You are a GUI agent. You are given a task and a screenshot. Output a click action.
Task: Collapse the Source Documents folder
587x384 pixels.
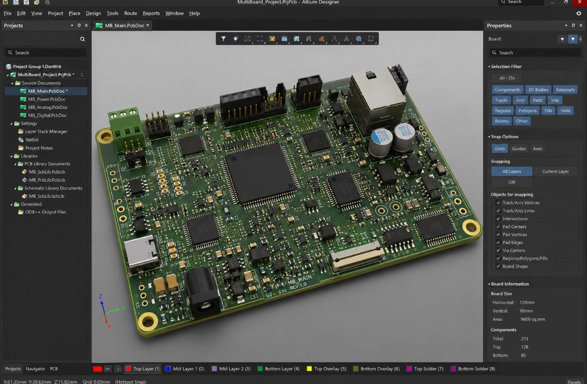pos(11,83)
